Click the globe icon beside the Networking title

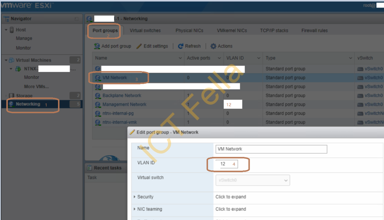[x=89, y=19]
